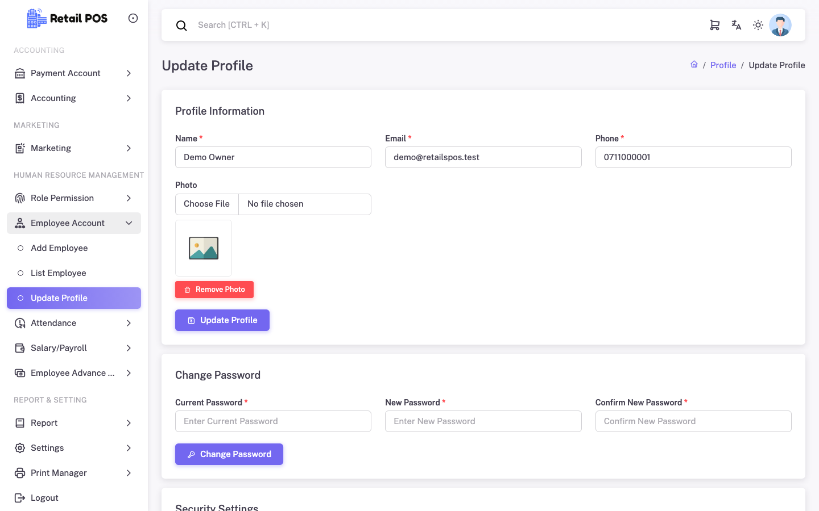Focus the Email input field
The width and height of the screenshot is (819, 511).
pos(483,157)
